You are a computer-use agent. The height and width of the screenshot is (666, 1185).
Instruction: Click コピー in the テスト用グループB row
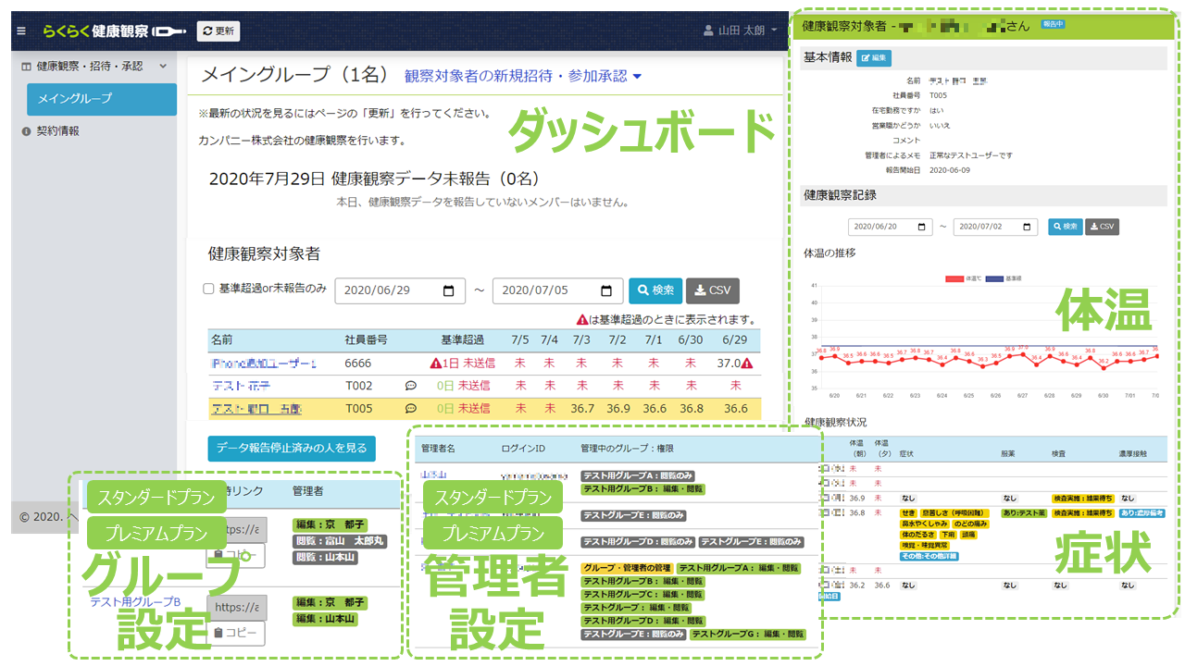tap(234, 633)
